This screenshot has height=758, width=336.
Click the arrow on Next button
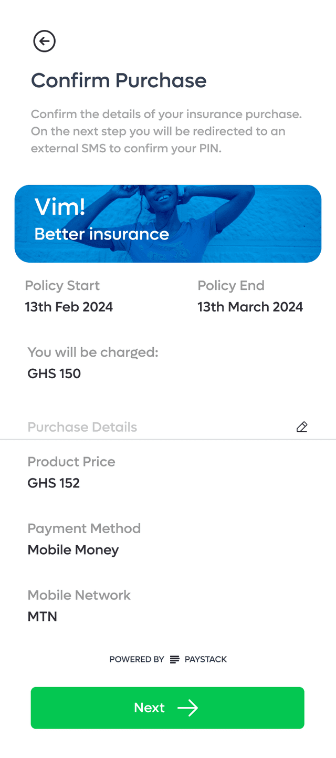(x=187, y=708)
